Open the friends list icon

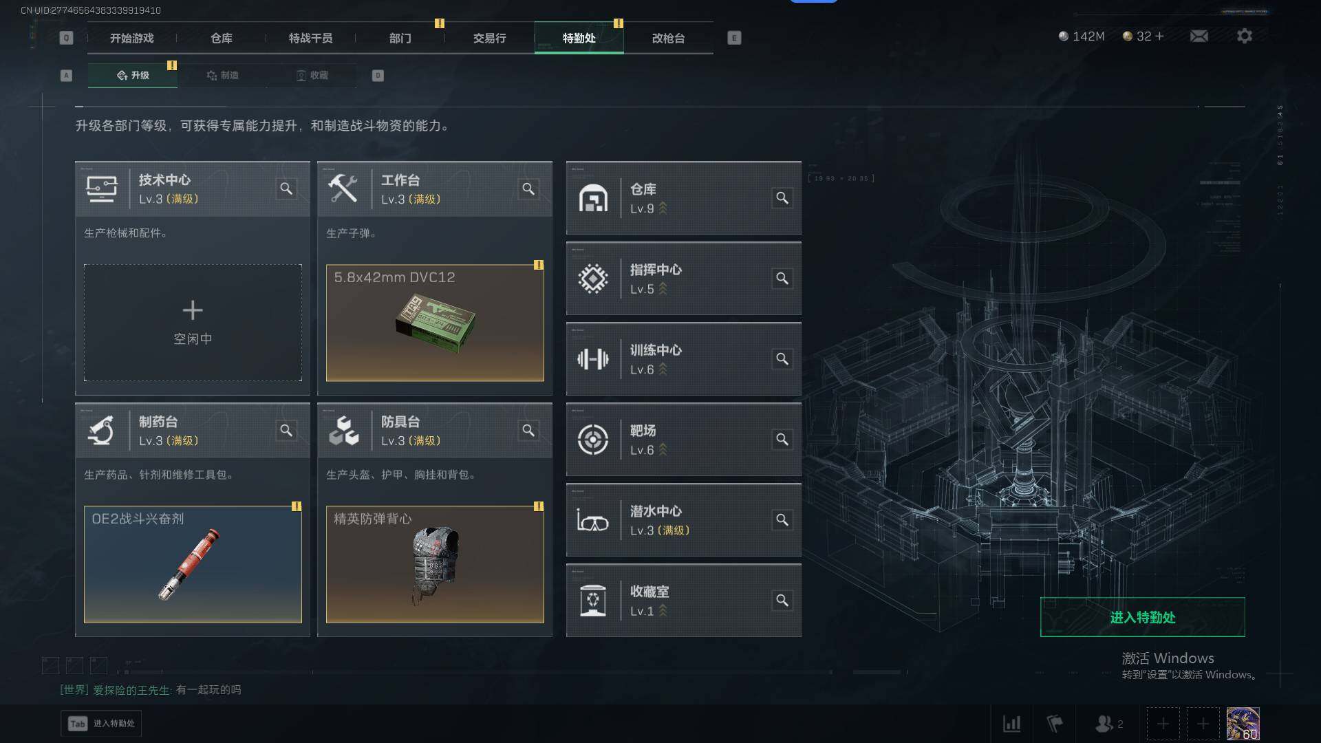[1108, 724]
